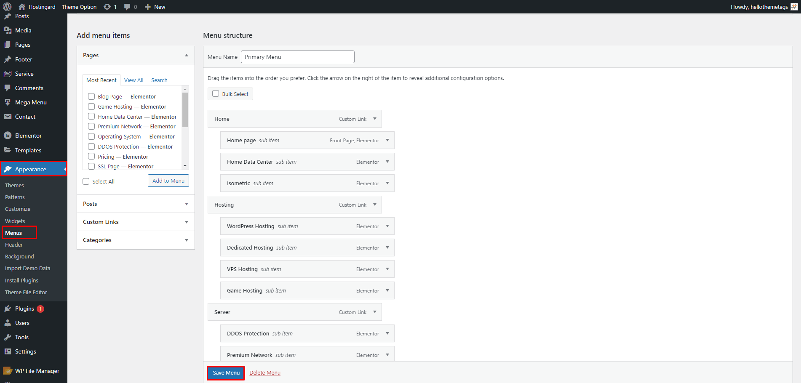Click the Tools wrench icon
This screenshot has height=383, width=801.
(x=8, y=337)
